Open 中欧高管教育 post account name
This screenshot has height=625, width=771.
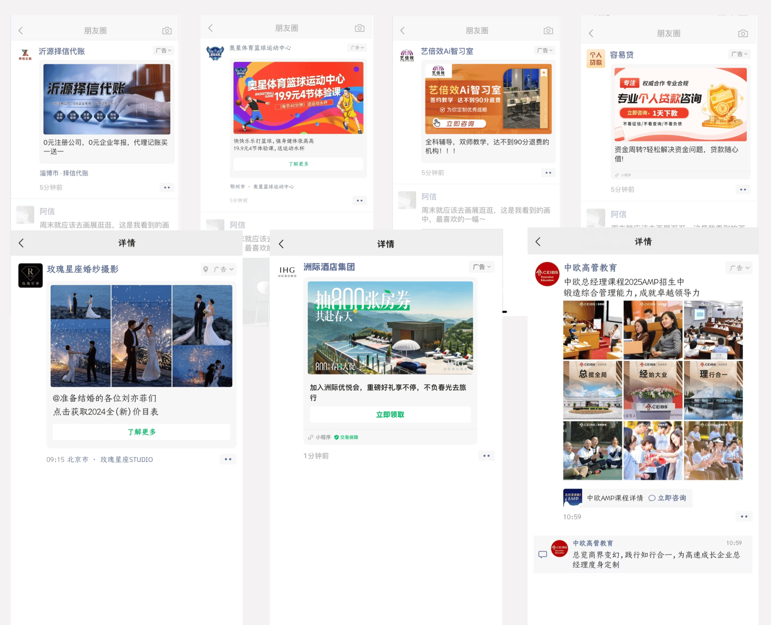[591, 268]
